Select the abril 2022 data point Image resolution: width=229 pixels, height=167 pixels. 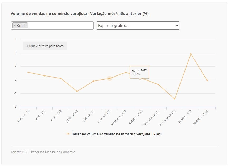pos(44,76)
